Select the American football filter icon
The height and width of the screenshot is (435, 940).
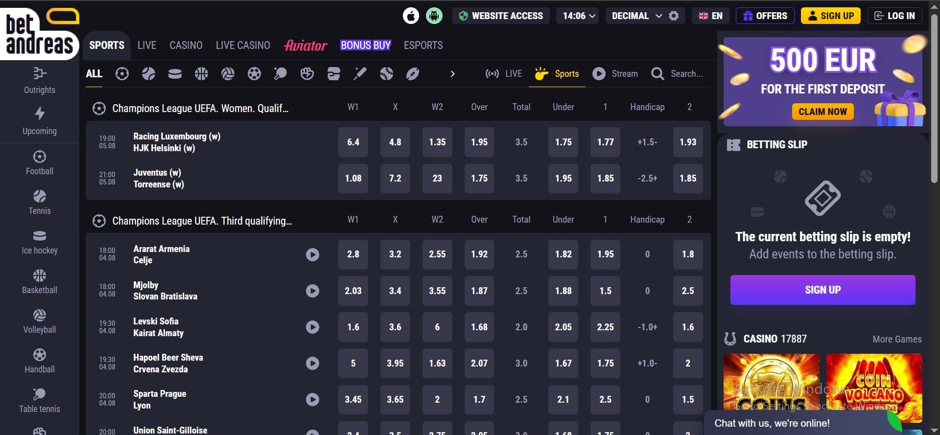click(x=413, y=74)
